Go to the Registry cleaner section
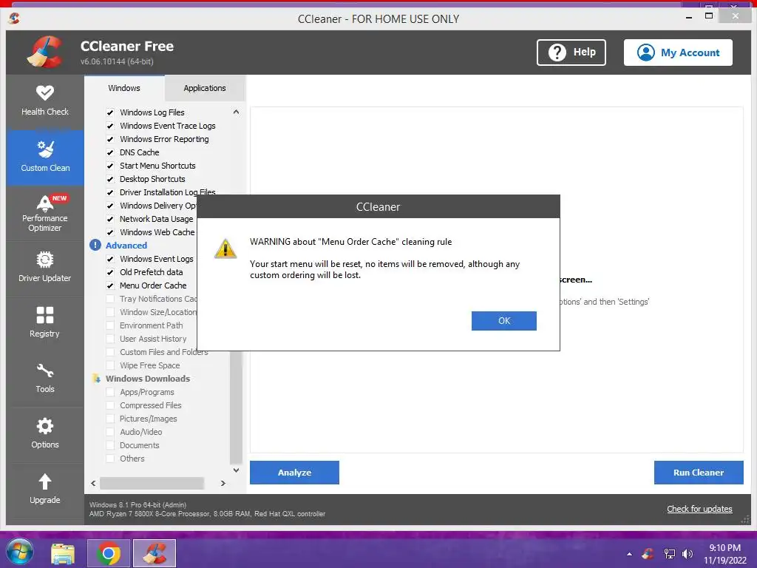The image size is (757, 568). [x=45, y=322]
